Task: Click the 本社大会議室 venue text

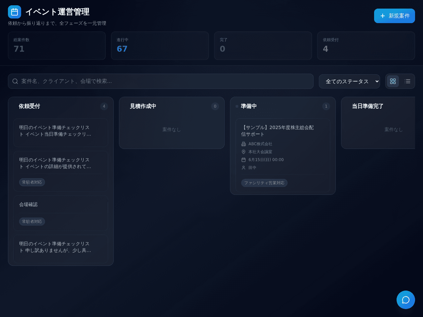Action: click(x=260, y=152)
